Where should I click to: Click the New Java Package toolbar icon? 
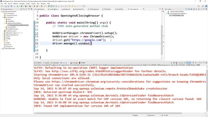click(x=34, y=6)
